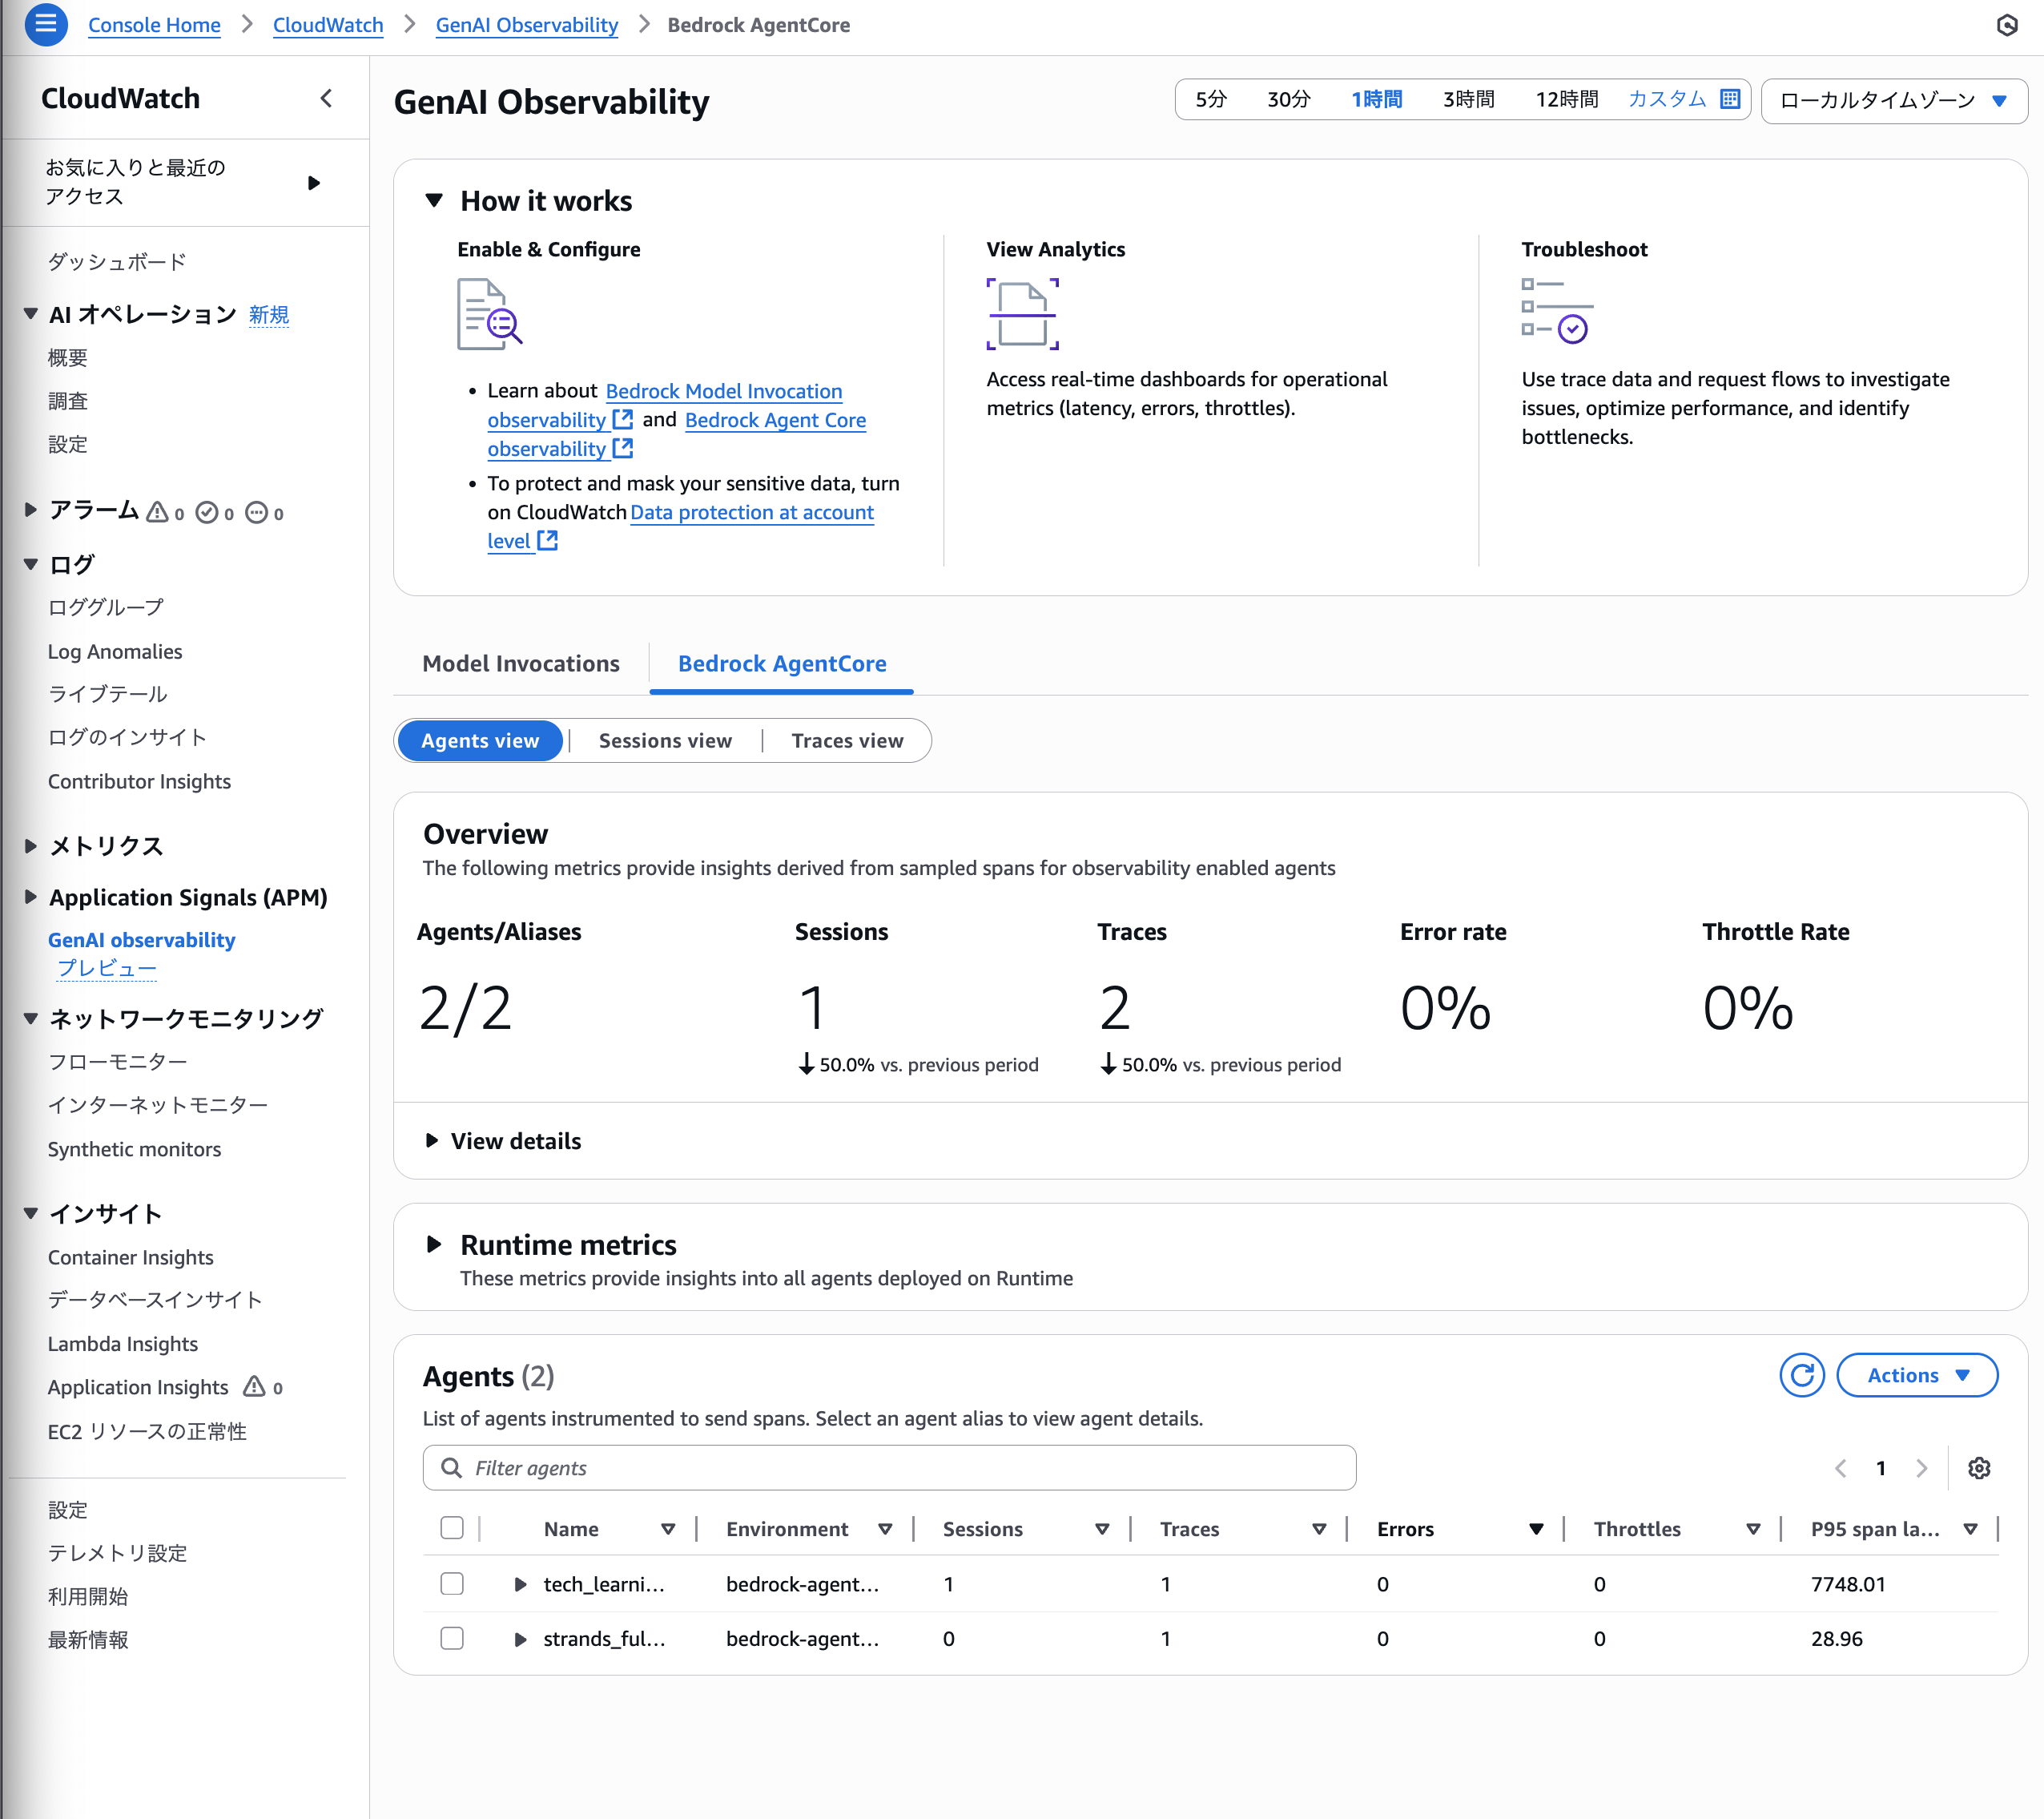The width and height of the screenshot is (2044, 1819).
Task: Click the View Analytics scan document icon
Action: tap(1022, 313)
